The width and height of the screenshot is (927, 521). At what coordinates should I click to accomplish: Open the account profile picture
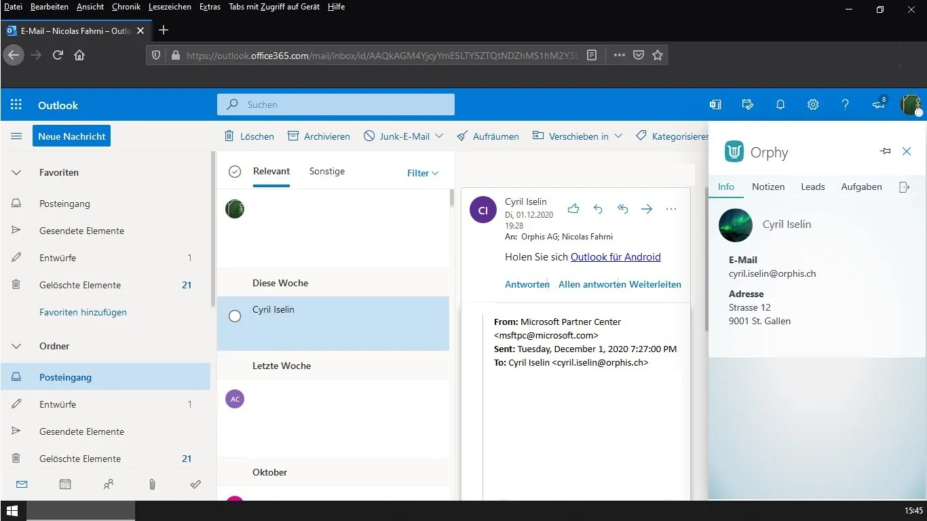click(911, 104)
